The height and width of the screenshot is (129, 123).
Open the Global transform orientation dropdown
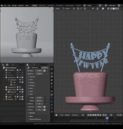coord(67,9)
